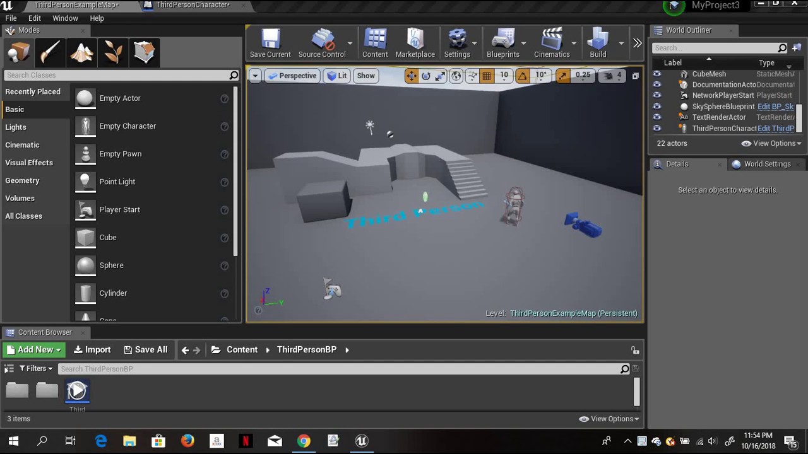Toggle the Sources panel in Content Browser
808x454 pixels.
[x=9, y=369]
